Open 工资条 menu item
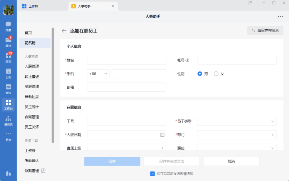 (x=30, y=151)
